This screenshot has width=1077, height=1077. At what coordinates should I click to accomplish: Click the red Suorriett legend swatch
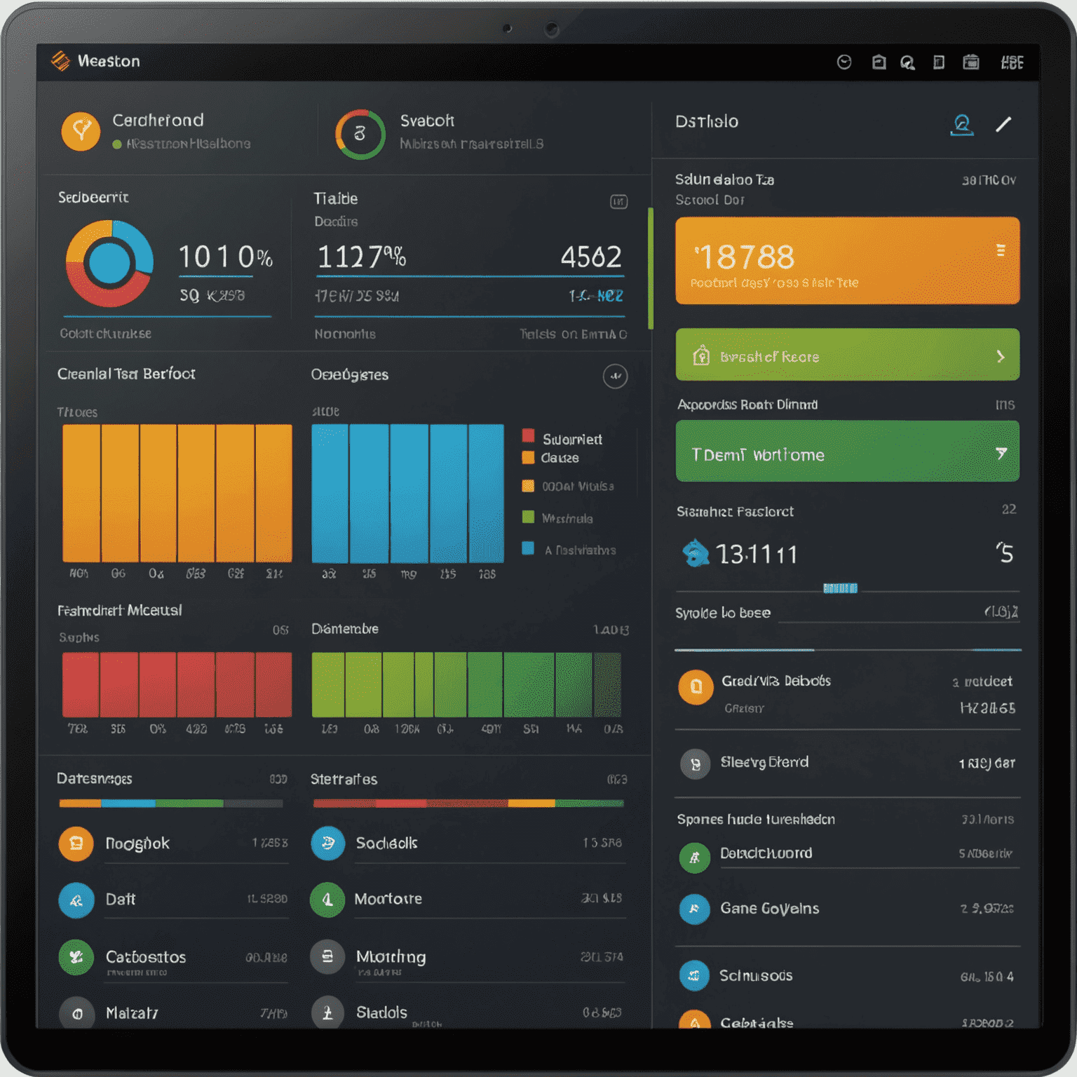(x=528, y=435)
